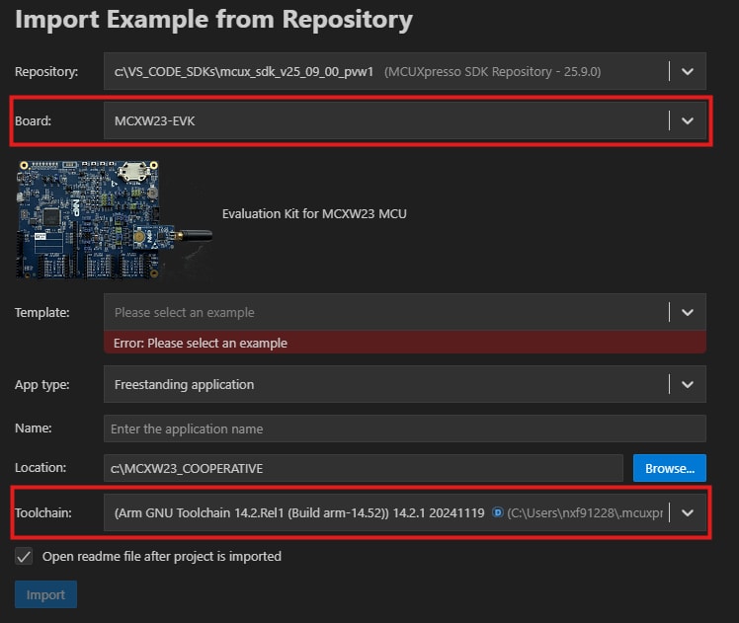Open the Arm GNU Toolchain combo box
Screen dimensions: 739x623
(x=296, y=512)
